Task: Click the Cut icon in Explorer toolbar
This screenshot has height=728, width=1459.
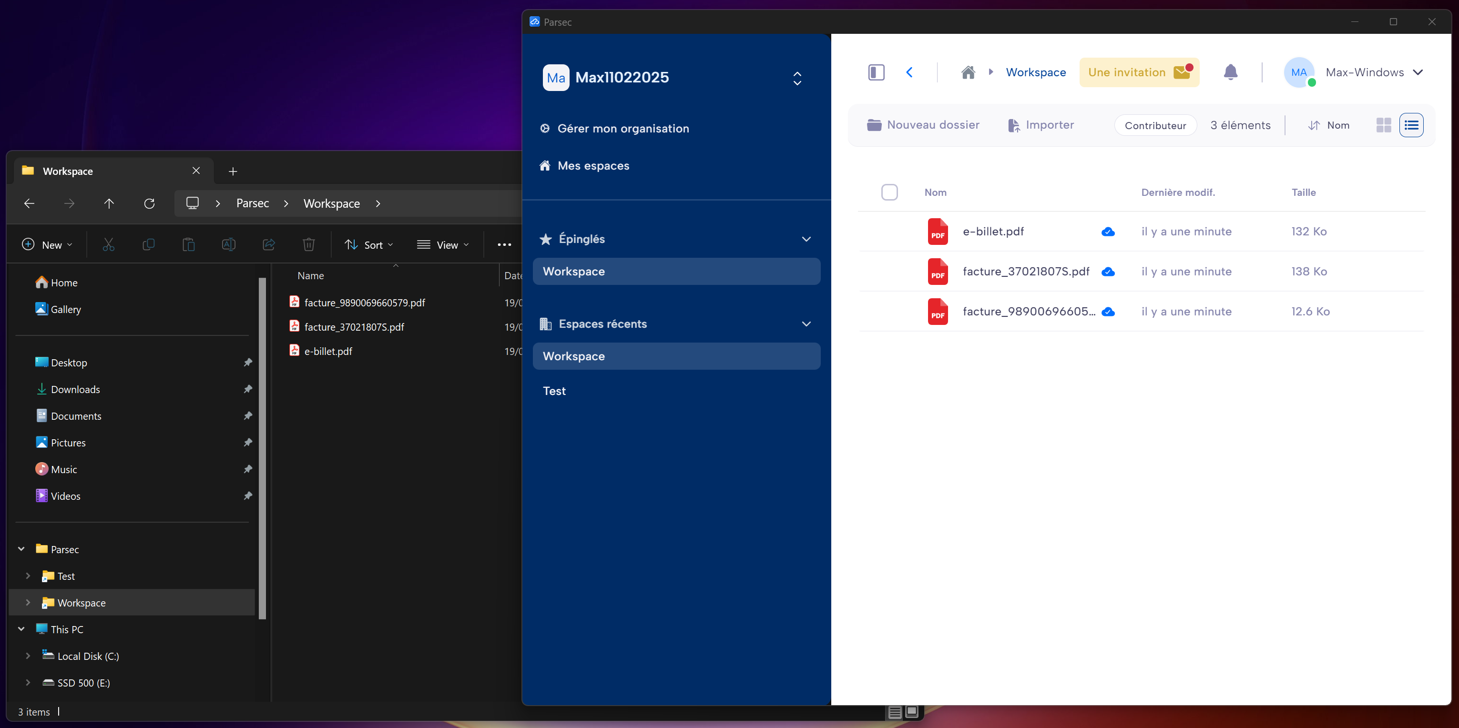Action: click(108, 244)
